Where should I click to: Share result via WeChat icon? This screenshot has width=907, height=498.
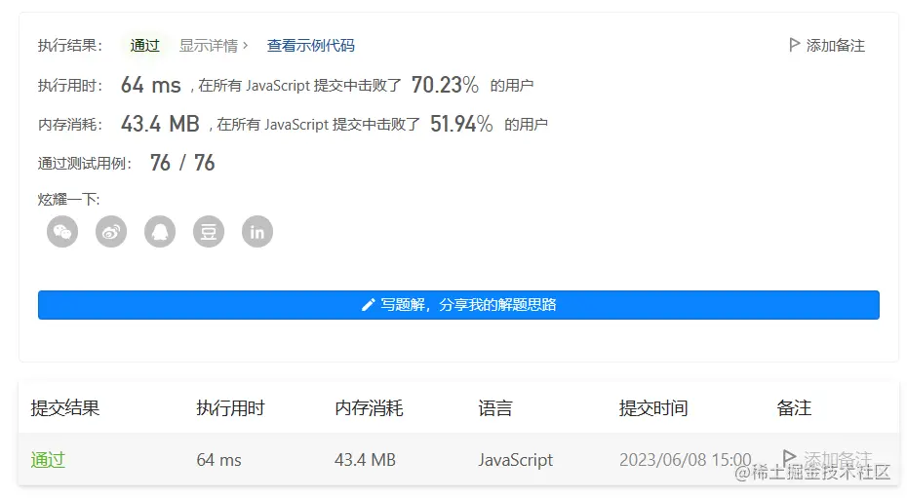pyautogui.click(x=62, y=232)
